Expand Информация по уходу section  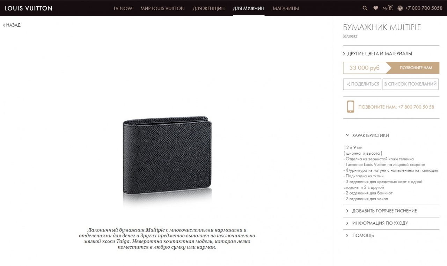point(391,223)
